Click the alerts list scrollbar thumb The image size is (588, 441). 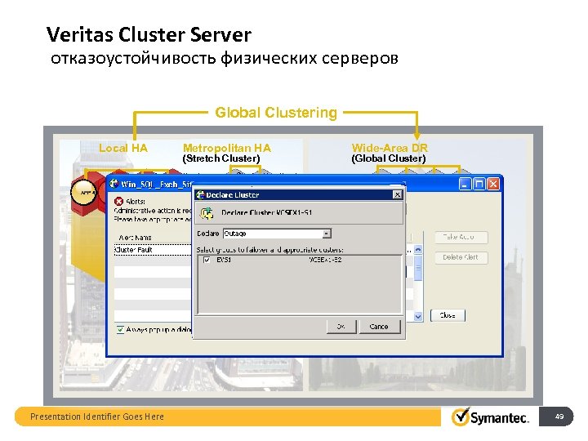[x=418, y=268]
